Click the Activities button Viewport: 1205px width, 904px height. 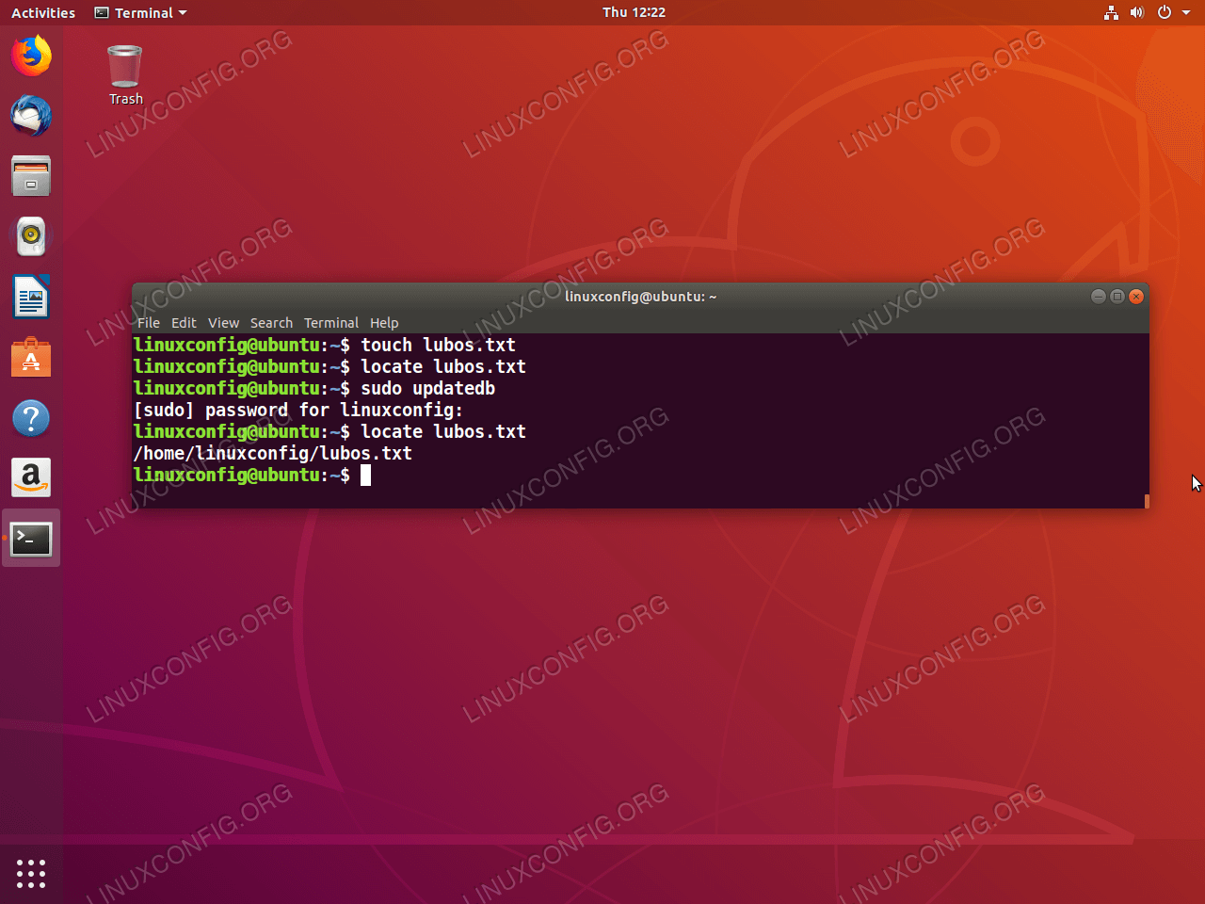(x=43, y=13)
